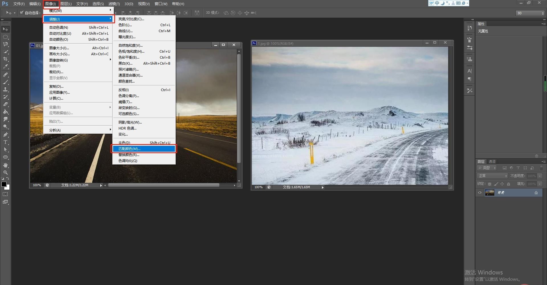
Task: Select the Horizontal Type tool
Action: point(5,142)
